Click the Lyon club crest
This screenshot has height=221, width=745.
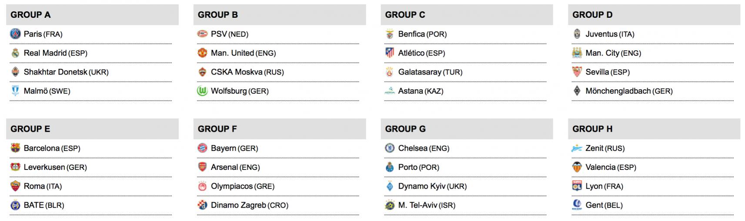tap(577, 186)
